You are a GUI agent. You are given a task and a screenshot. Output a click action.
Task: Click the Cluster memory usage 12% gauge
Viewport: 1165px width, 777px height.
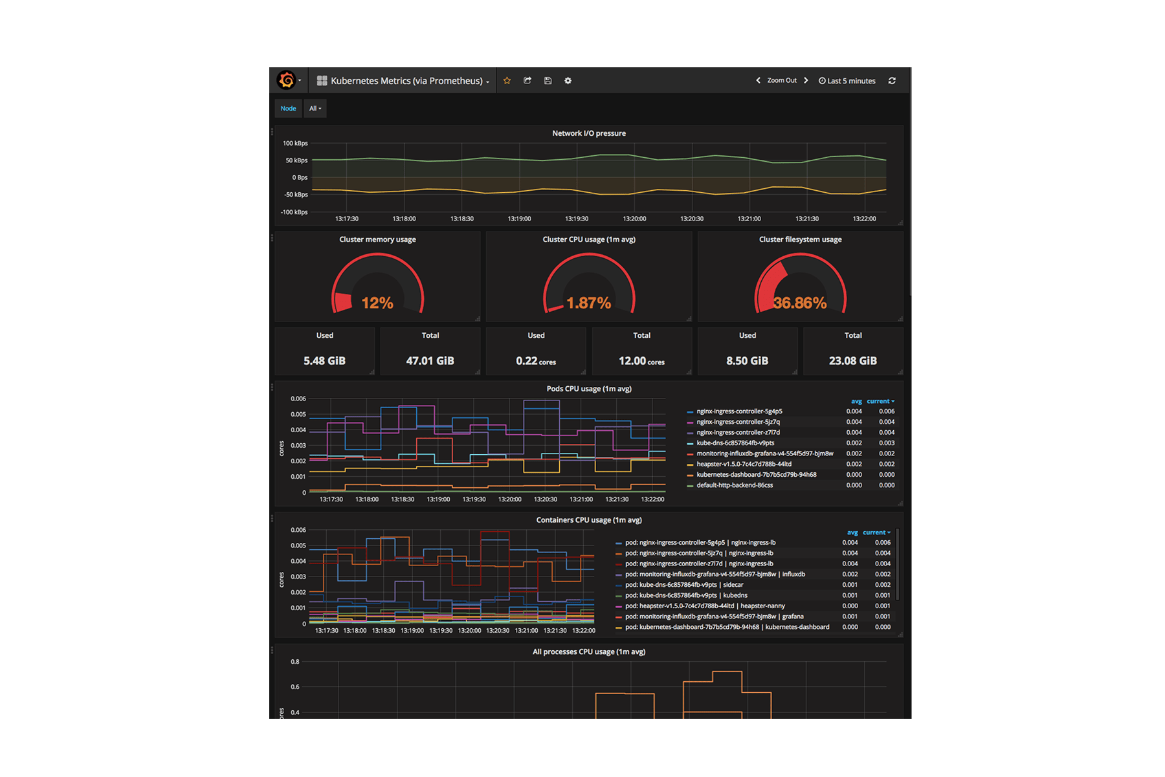pyautogui.click(x=377, y=285)
